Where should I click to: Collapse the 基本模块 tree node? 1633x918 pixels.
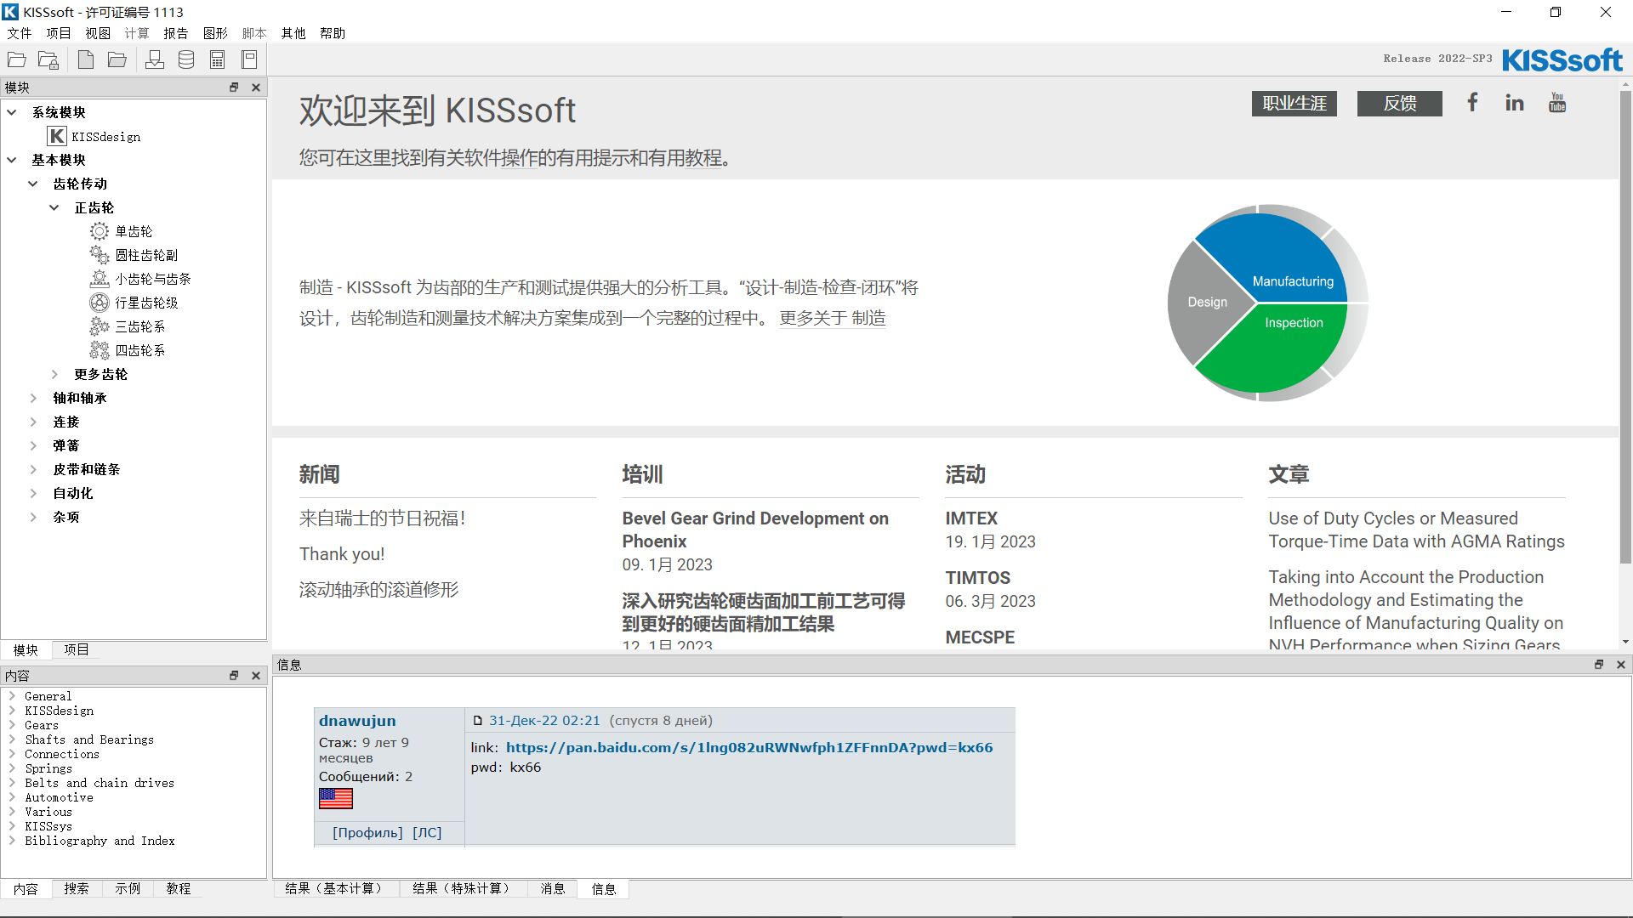(x=12, y=160)
